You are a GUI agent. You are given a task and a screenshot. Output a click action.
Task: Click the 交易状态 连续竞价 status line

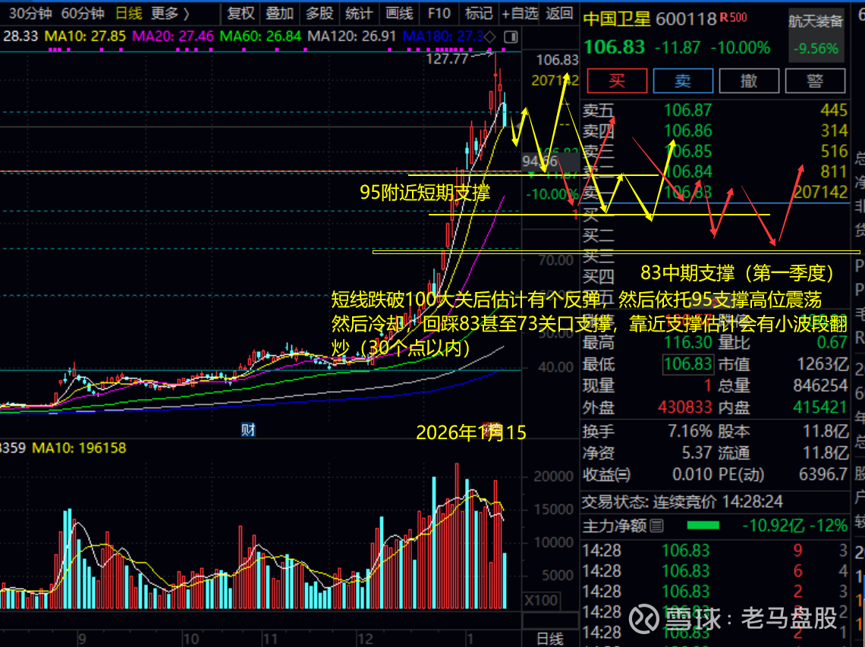click(683, 501)
